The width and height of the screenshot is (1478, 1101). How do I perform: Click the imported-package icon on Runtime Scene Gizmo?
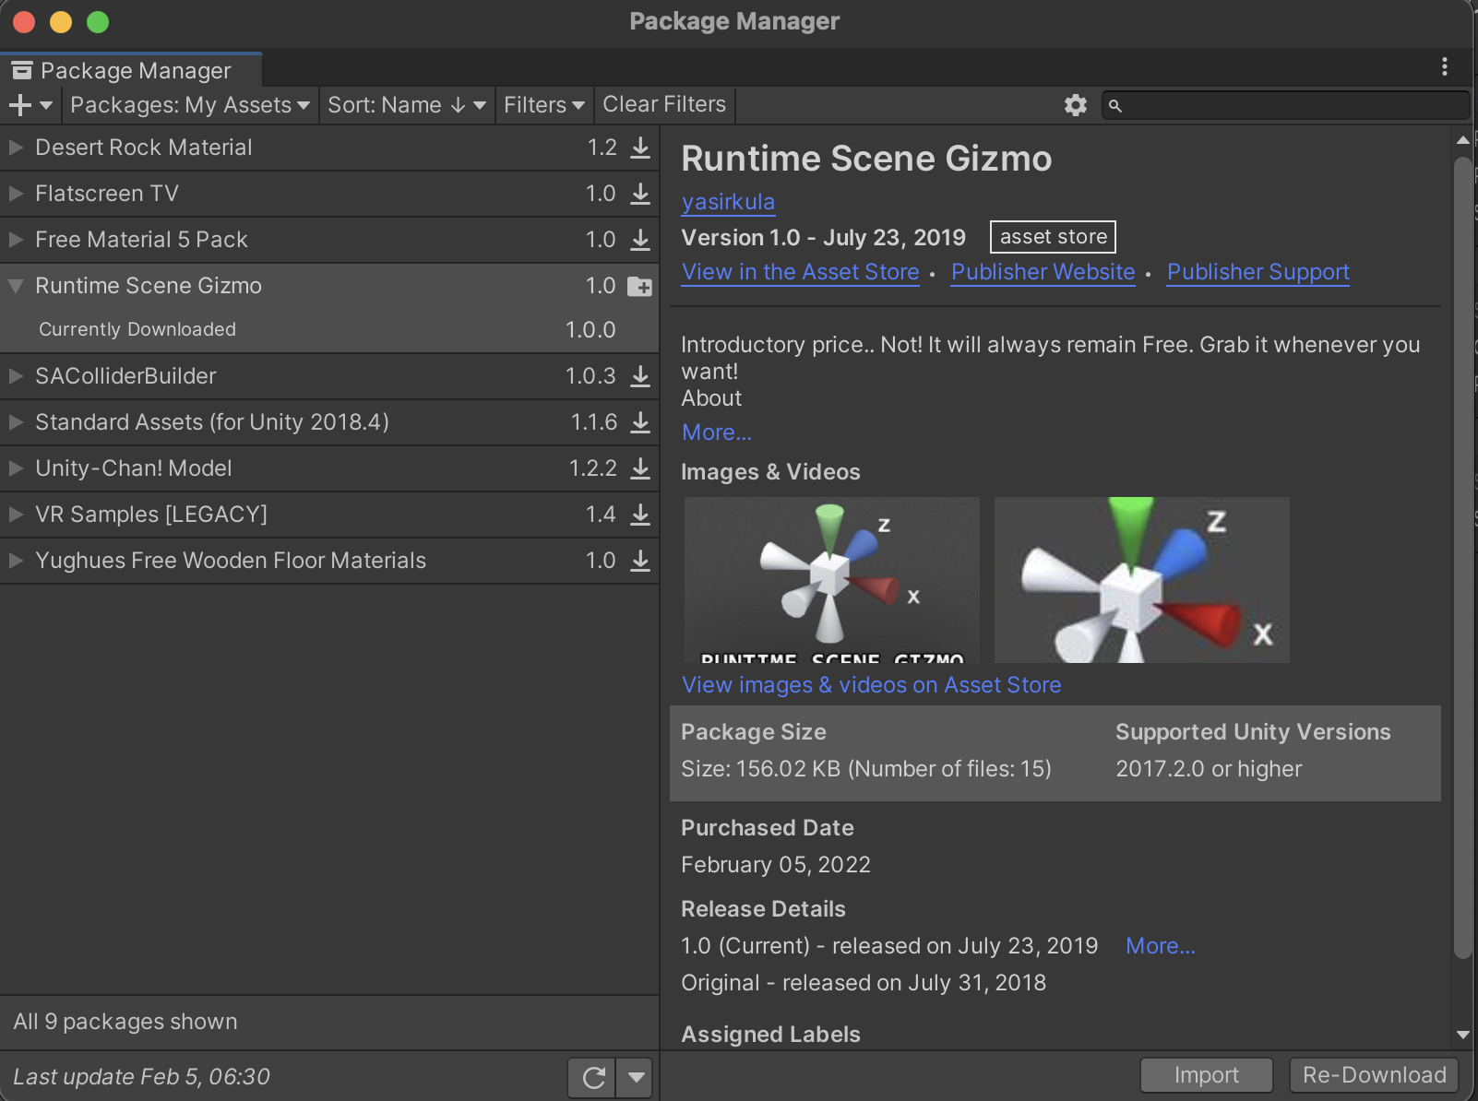[640, 286]
